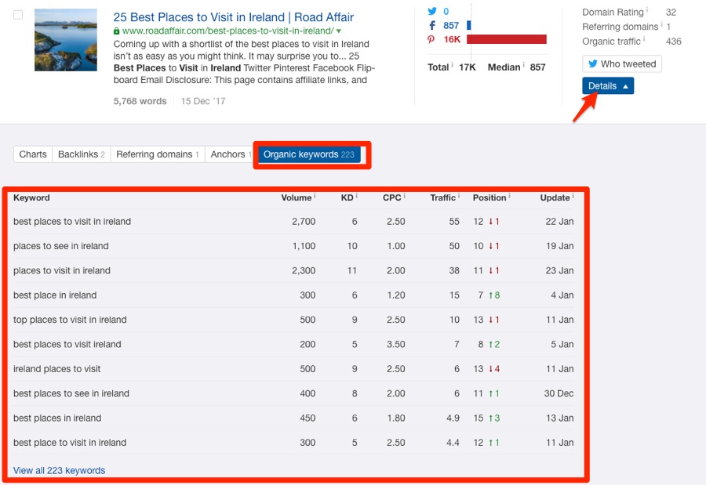Click the CPC value 3.50
Screen dimensions: 706x485
[x=396, y=344]
